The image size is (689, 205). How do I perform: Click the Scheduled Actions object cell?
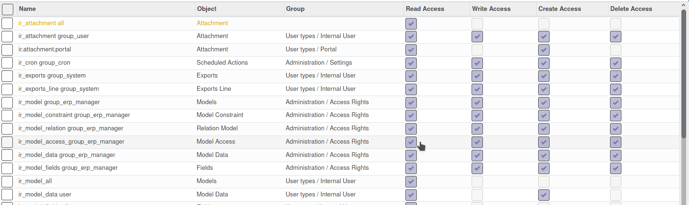pyautogui.click(x=222, y=62)
